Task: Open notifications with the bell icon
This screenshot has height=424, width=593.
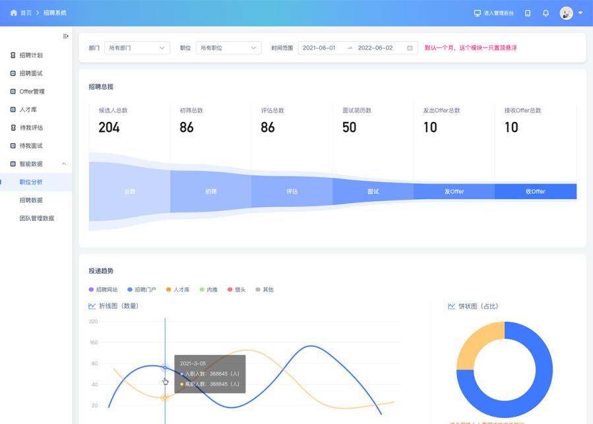Action: 546,13
